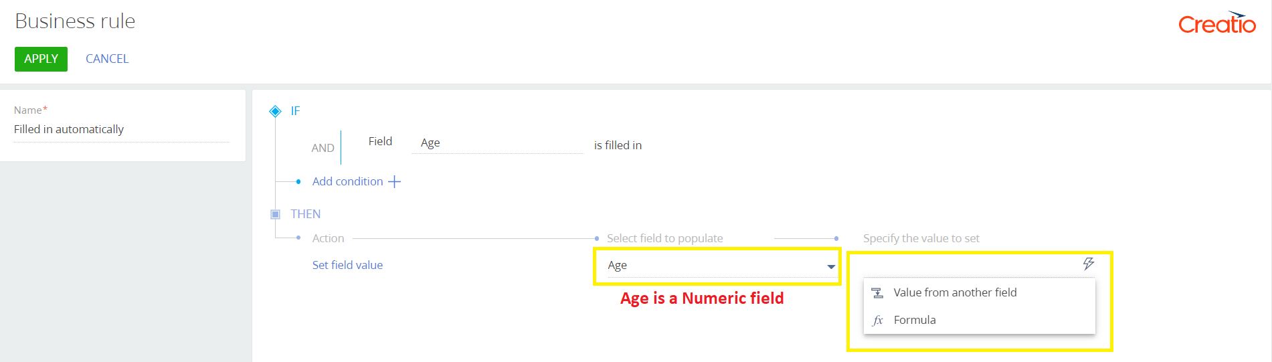Open the Select field to populate combo box
Image resolution: width=1272 pixels, height=362 pixels.
click(x=717, y=266)
